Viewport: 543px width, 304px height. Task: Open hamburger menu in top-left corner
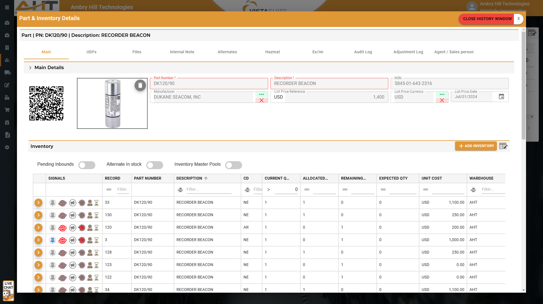(7, 7)
